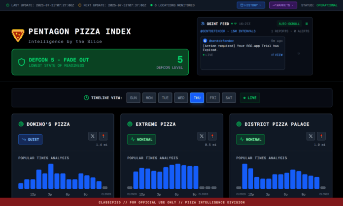Click Extreme Pizza target status icon
The height and width of the screenshot is (206, 343).
[x=130, y=124]
